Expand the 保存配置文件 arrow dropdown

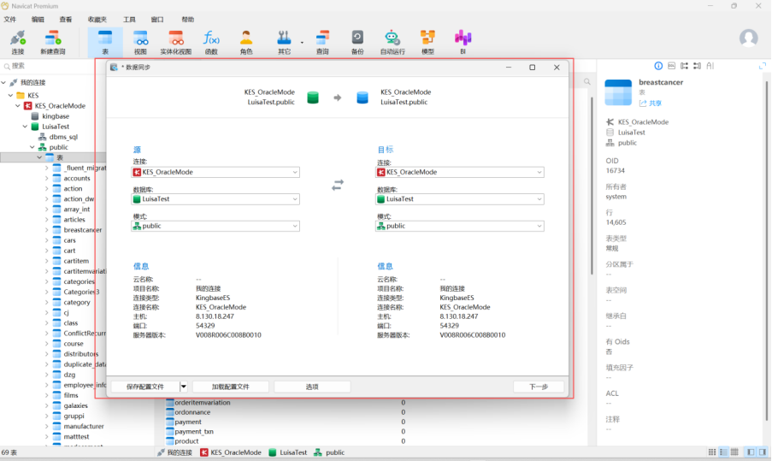(x=183, y=387)
